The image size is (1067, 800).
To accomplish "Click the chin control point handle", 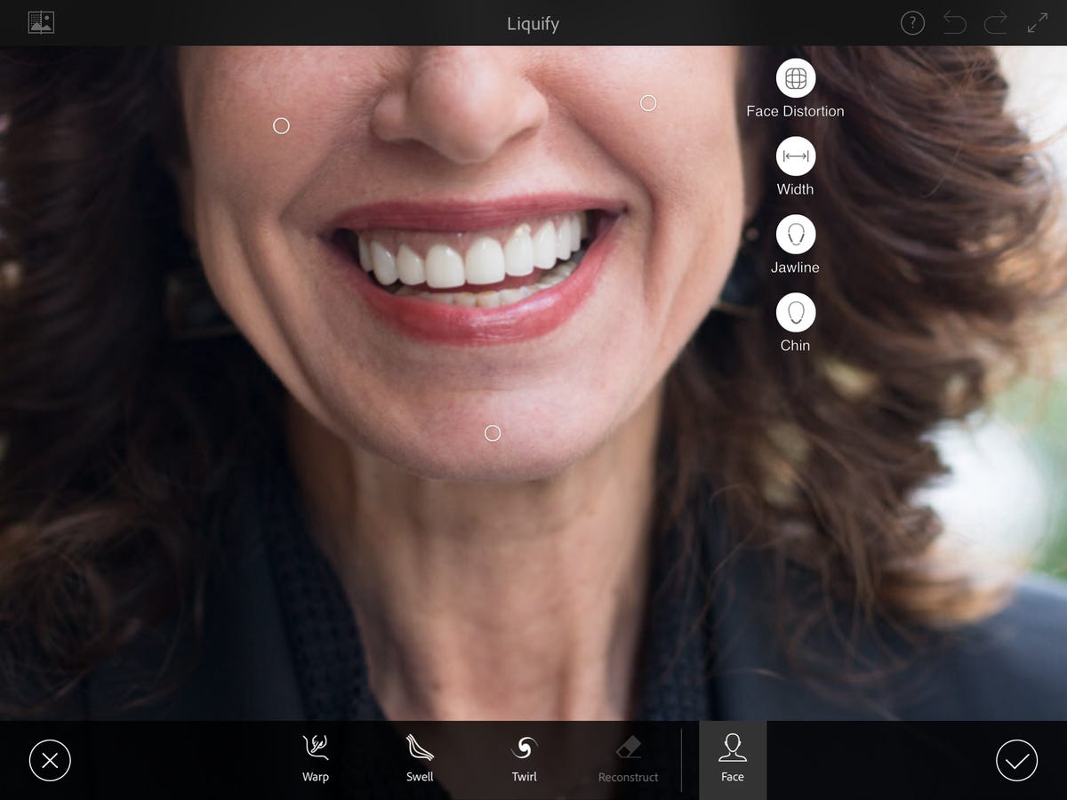I will [x=493, y=433].
